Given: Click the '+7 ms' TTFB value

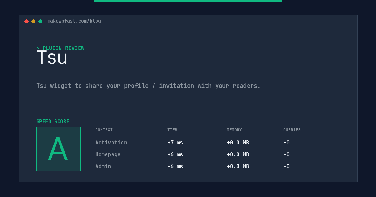Looking at the screenshot, I should (175, 143).
